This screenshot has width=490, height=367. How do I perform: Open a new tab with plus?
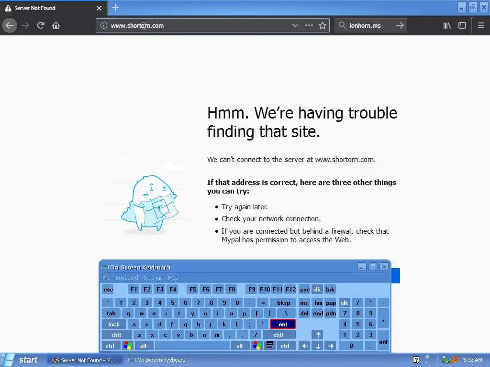(115, 8)
